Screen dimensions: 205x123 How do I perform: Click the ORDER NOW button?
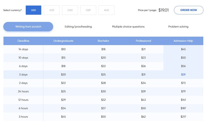point(189,10)
